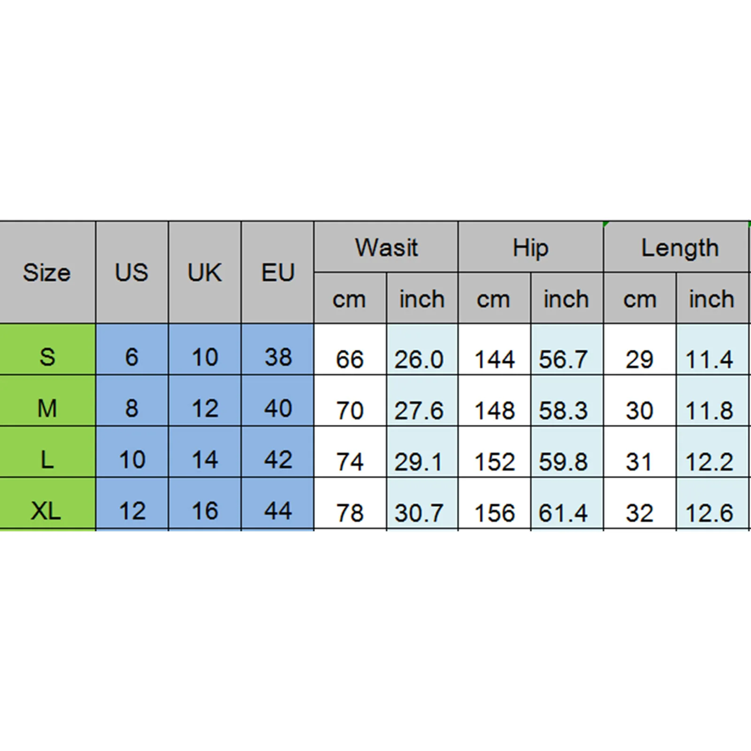Click the UK column header
The width and height of the screenshot is (751, 751).
205,272
